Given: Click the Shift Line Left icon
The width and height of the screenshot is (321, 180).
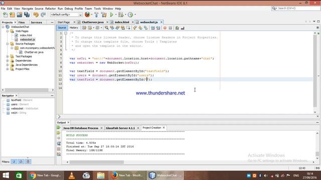Looking at the screenshot, I should [x=152, y=28].
